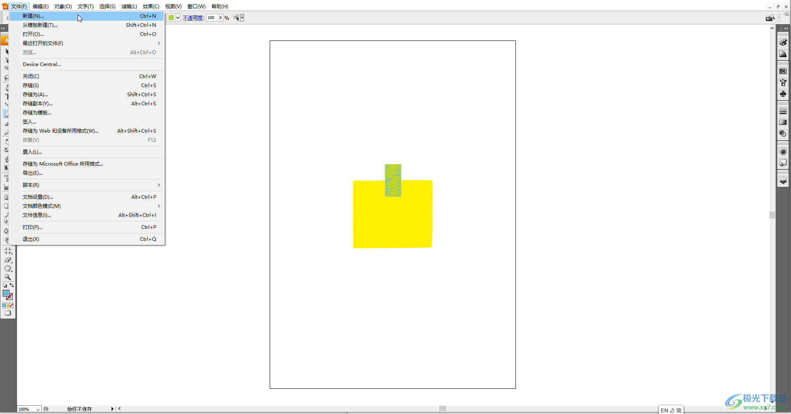Swap fill and stroke with the arrow icon
Screen dimensions: 791x414
(x=12, y=285)
